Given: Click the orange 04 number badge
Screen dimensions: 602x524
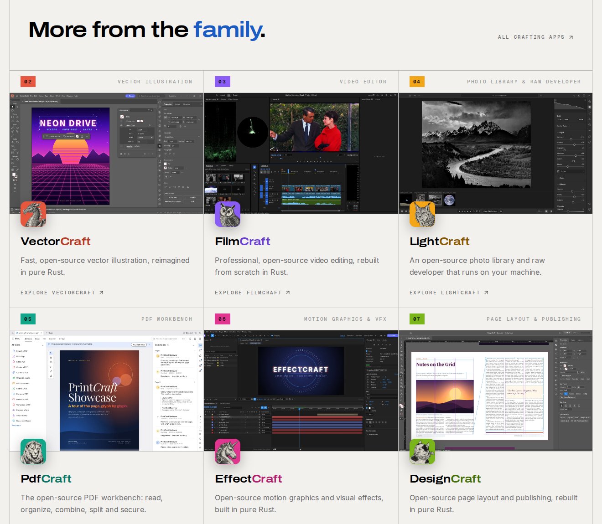Looking at the screenshot, I should (417, 82).
